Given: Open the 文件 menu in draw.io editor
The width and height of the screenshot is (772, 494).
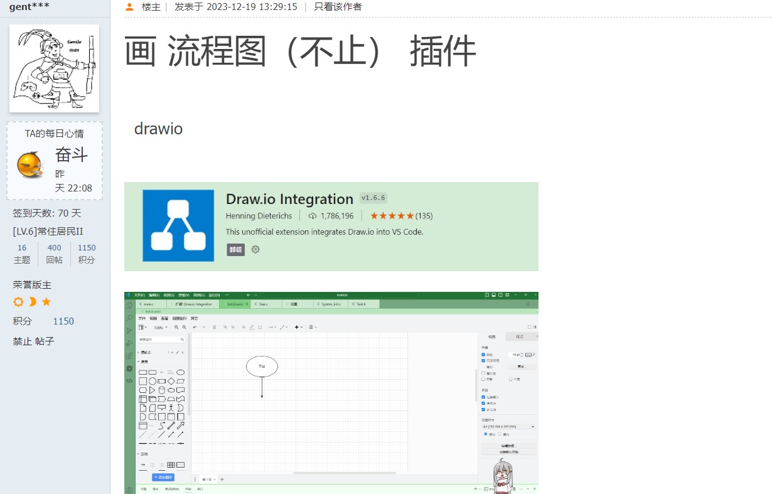Looking at the screenshot, I should pos(142,318).
